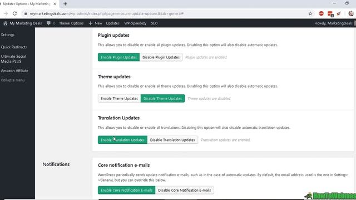Click 'Theme updates are disabled' status text
The image size is (356, 200).
coord(209,98)
